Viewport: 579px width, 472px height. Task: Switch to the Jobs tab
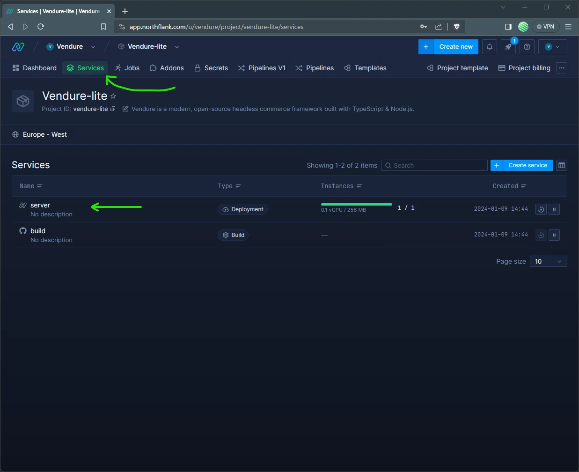tap(127, 68)
